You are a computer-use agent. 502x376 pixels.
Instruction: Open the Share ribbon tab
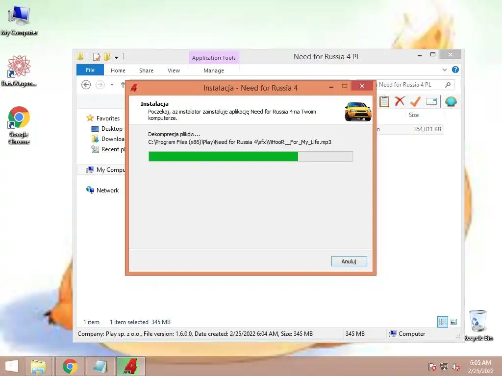tap(146, 70)
